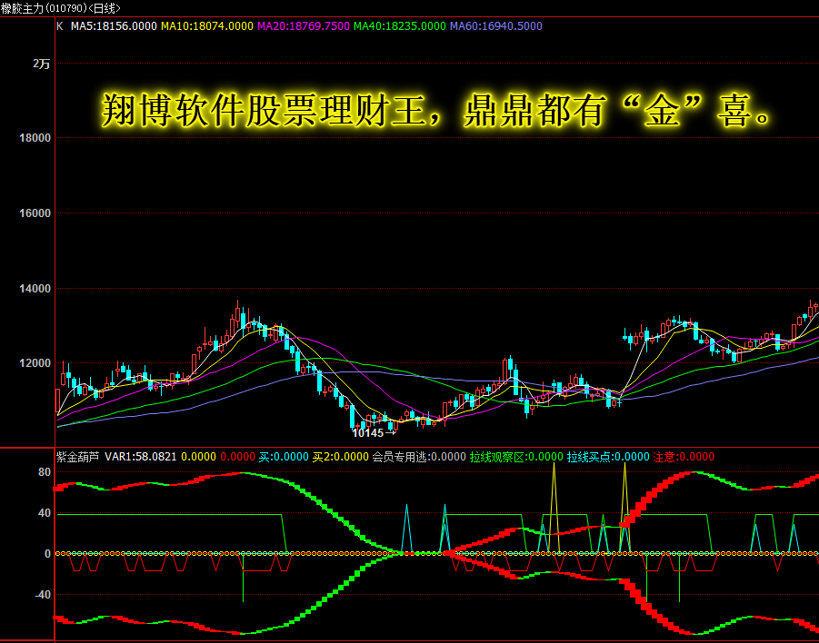Click the 14000 price axis label

pyautogui.click(x=35, y=288)
